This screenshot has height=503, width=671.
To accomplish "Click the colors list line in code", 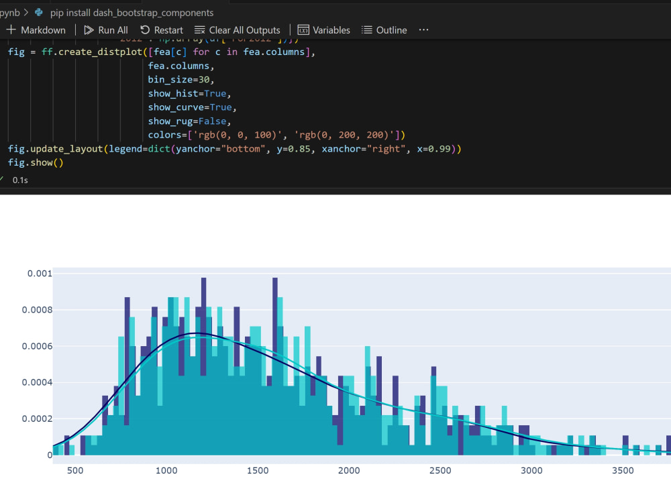I will 276,135.
